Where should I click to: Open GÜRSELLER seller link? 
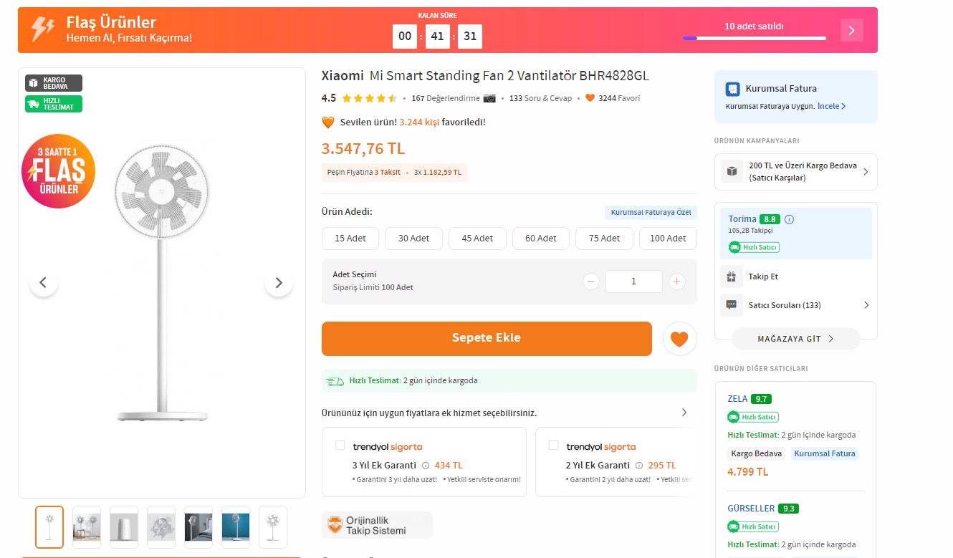pyautogui.click(x=751, y=509)
